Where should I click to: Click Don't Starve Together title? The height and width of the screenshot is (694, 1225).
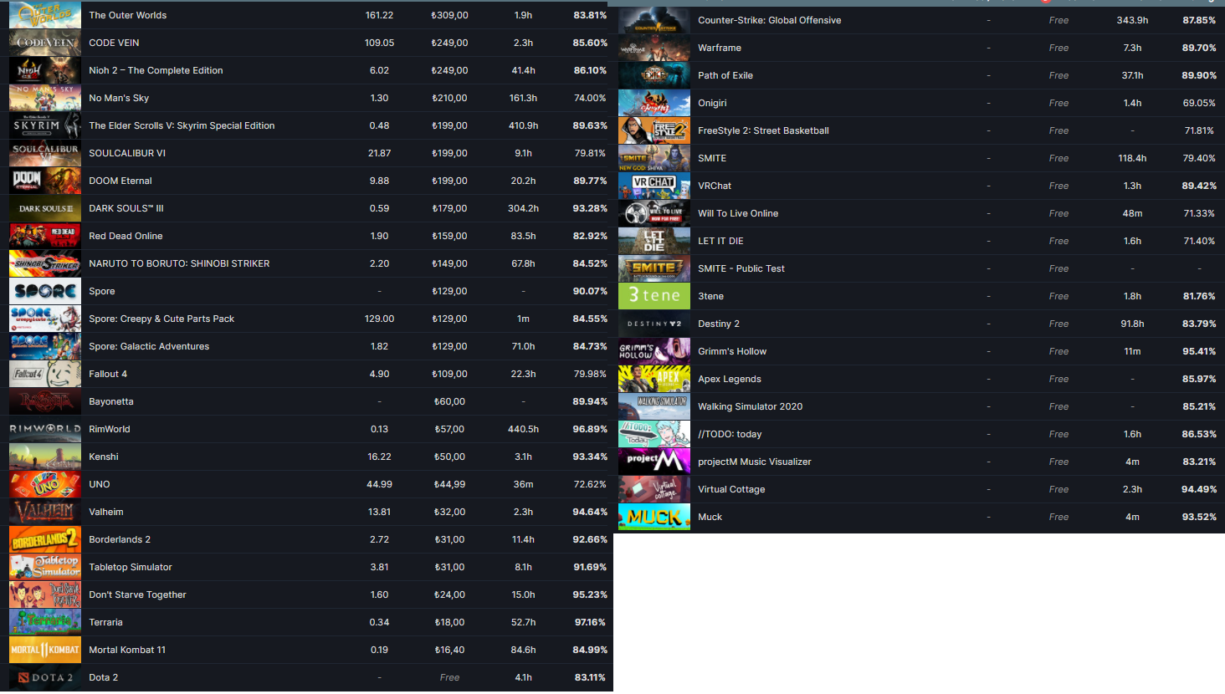click(x=138, y=594)
